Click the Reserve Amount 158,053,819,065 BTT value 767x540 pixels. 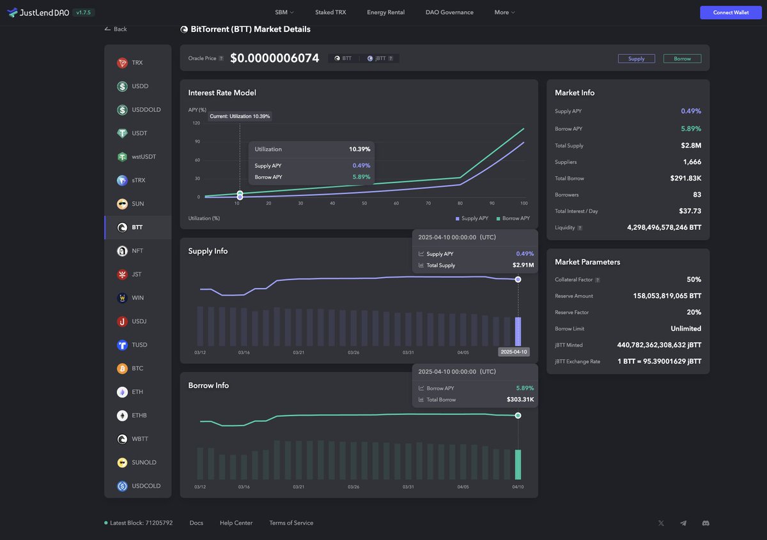(667, 296)
